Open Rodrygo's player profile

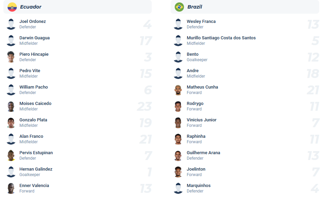point(195,103)
